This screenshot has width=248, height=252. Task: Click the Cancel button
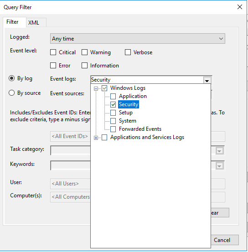225,240
